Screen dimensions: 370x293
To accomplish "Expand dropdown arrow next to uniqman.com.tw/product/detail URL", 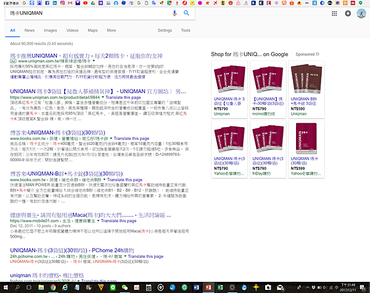I will pos(102,97).
